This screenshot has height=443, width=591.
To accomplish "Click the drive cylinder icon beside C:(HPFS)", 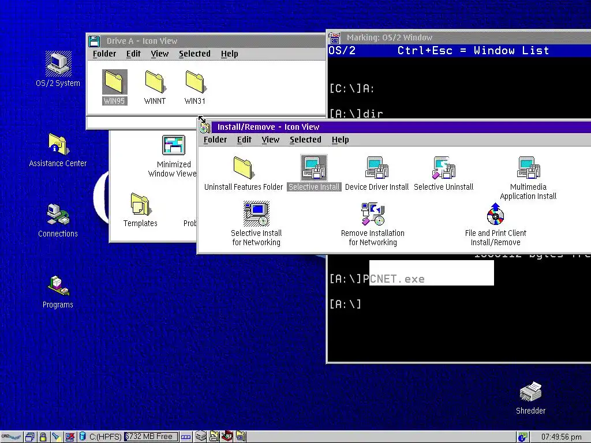I will (x=83, y=437).
